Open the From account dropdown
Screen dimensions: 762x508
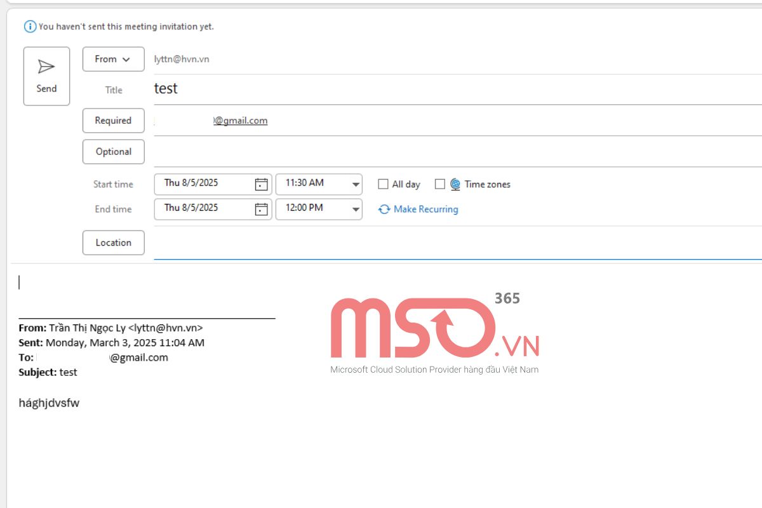pos(113,59)
